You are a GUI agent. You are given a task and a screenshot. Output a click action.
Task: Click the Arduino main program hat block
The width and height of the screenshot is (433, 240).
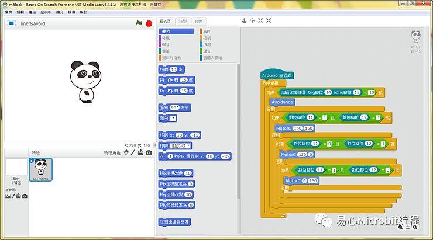pos(277,75)
